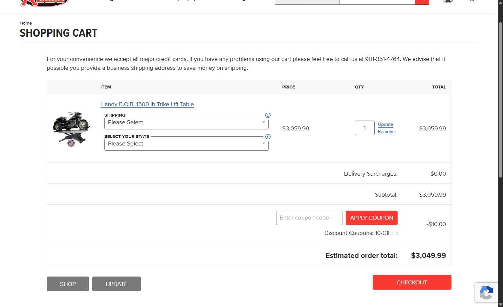503x307 pixels.
Task: Select the Subtotal amount $3,059.99
Action: [432, 195]
